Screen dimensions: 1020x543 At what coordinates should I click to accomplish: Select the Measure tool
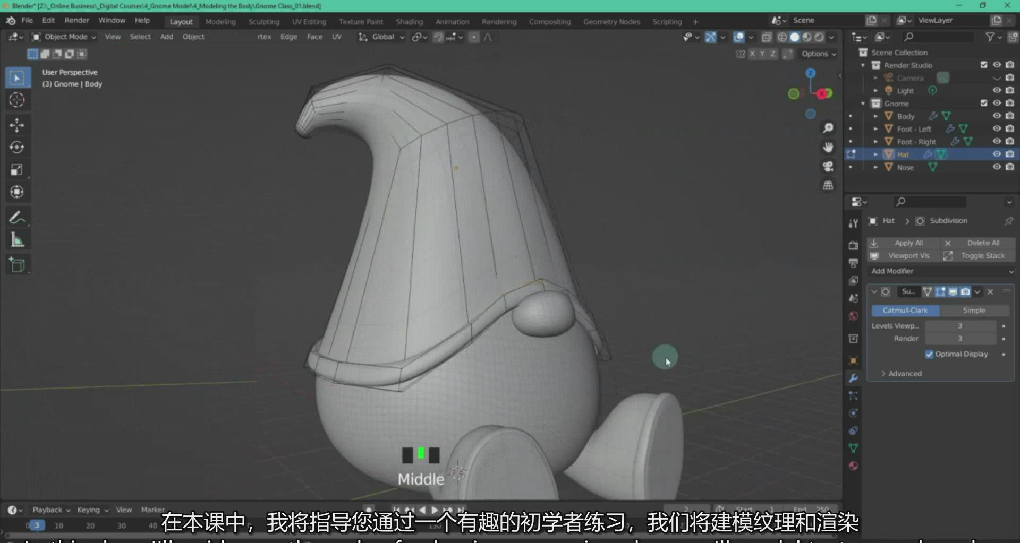[18, 240]
